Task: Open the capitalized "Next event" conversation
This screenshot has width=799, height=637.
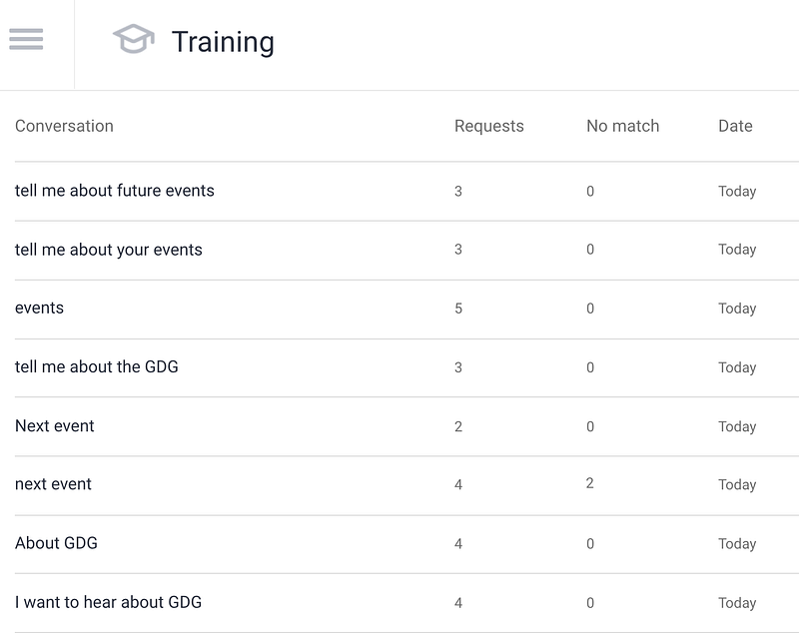Action: click(406, 426)
